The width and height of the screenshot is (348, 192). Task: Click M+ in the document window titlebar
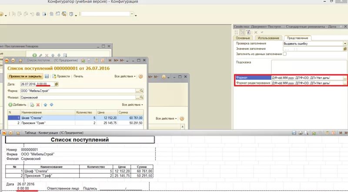(x=116, y=60)
